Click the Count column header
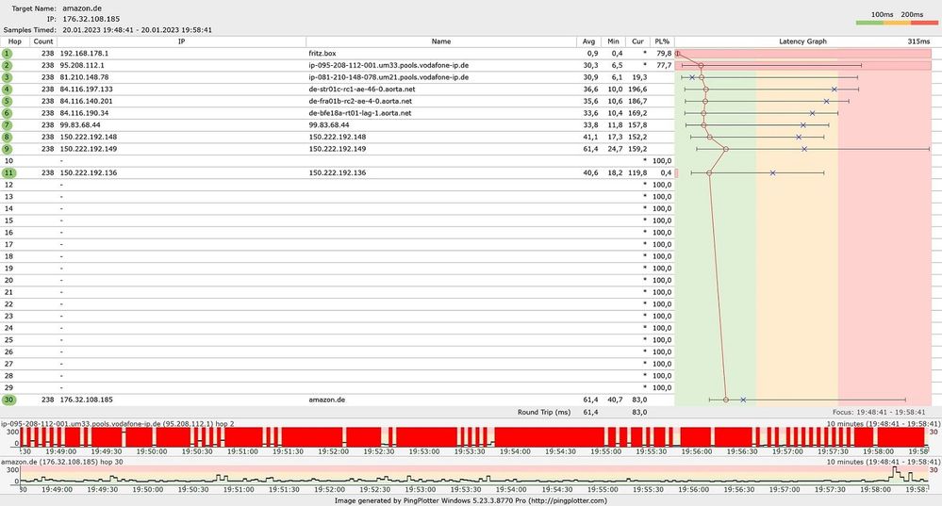942x506 pixels. coord(43,41)
